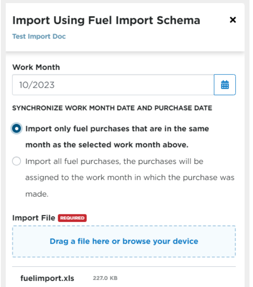Viewport: 253px width, 287px height.
Task: Click the 'browse your device' text
Action: 160,241
